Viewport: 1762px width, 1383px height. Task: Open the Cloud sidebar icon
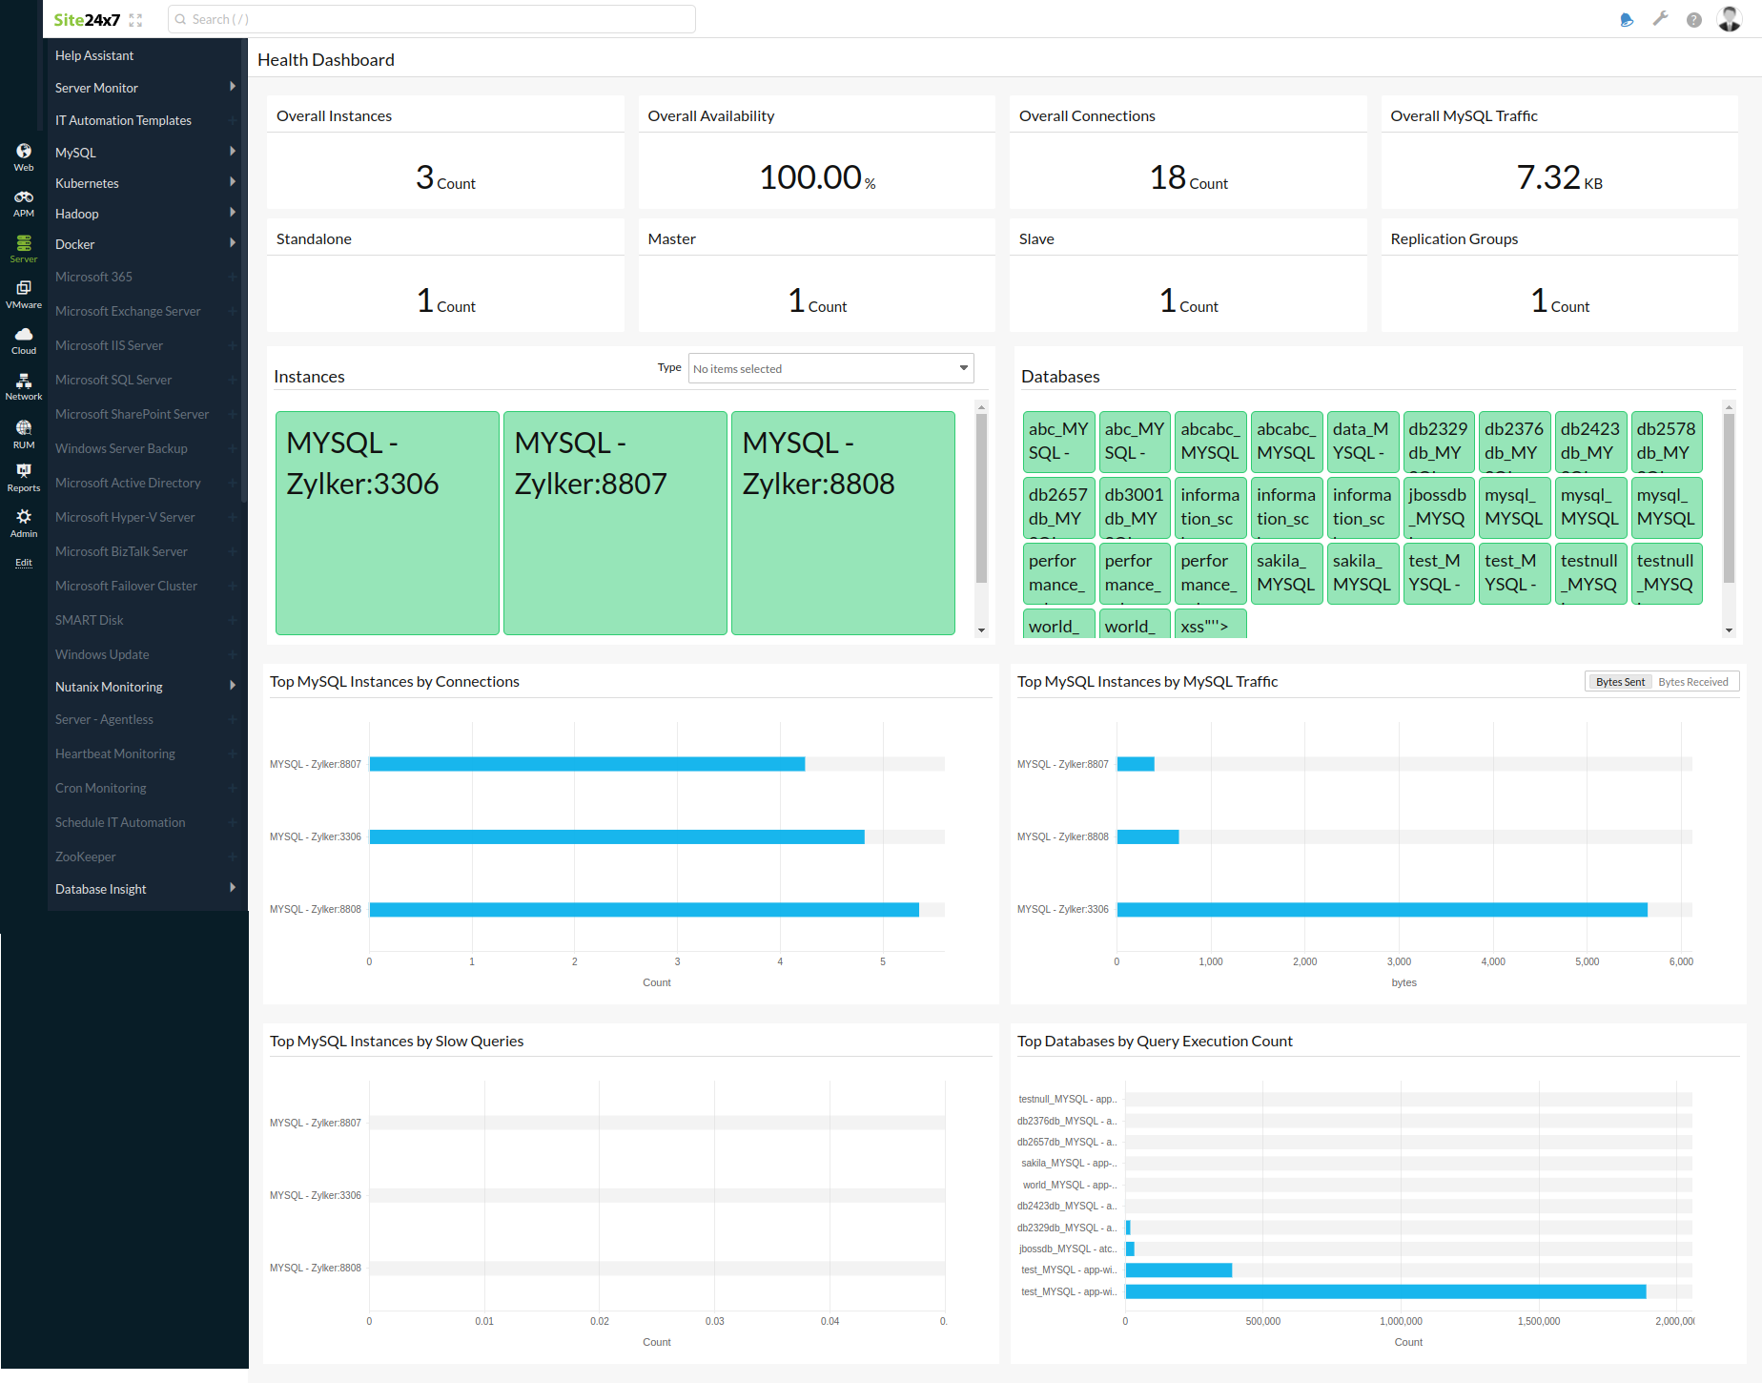[x=24, y=340]
